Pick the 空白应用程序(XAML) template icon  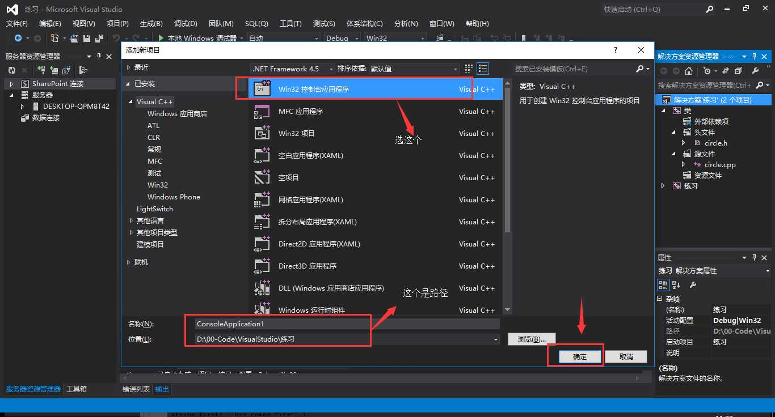tap(262, 156)
